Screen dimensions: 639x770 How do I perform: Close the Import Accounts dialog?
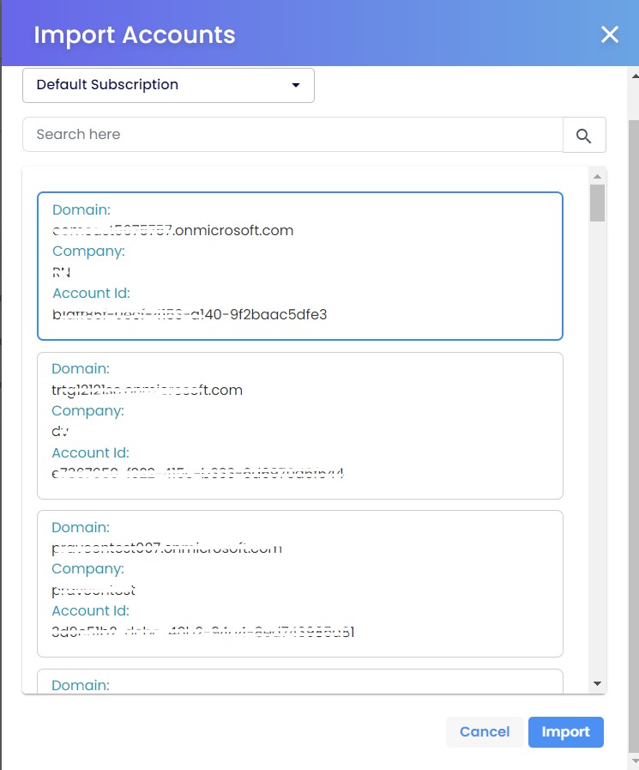[x=610, y=34]
